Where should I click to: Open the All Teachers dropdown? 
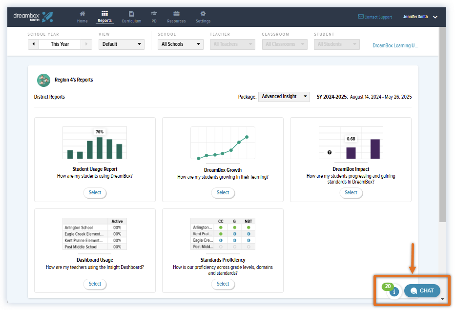[233, 44]
